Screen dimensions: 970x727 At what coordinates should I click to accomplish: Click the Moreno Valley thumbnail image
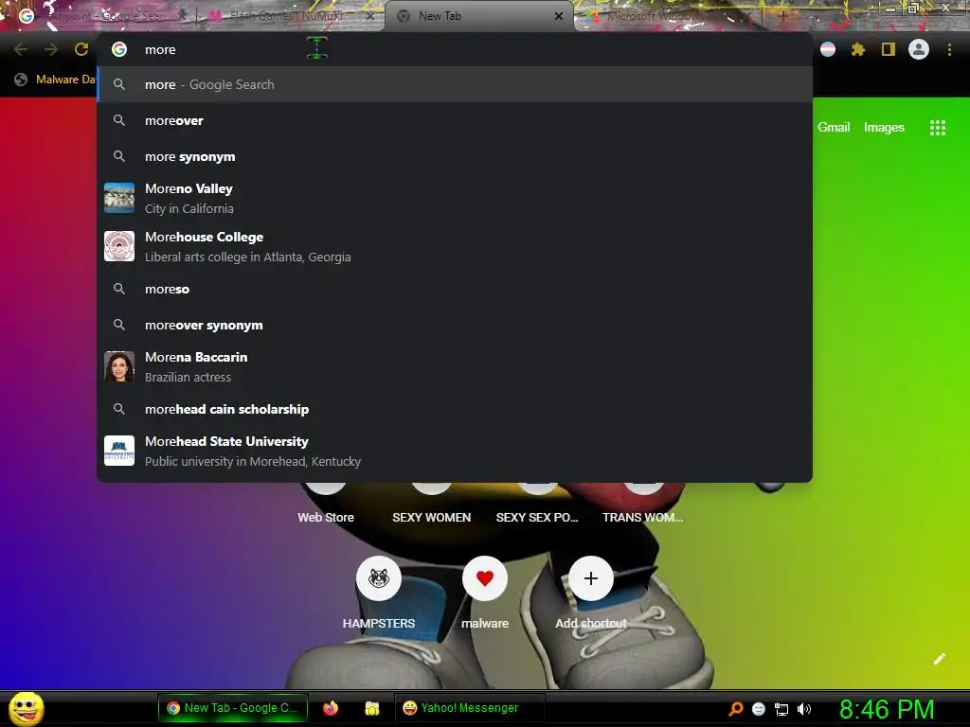119,198
